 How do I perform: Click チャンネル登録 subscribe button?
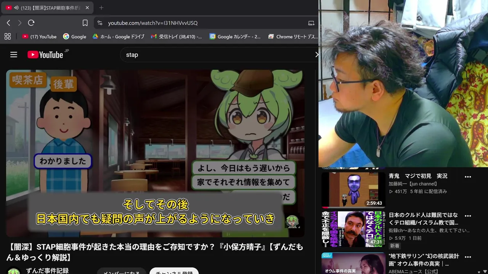pyautogui.click(x=174, y=271)
